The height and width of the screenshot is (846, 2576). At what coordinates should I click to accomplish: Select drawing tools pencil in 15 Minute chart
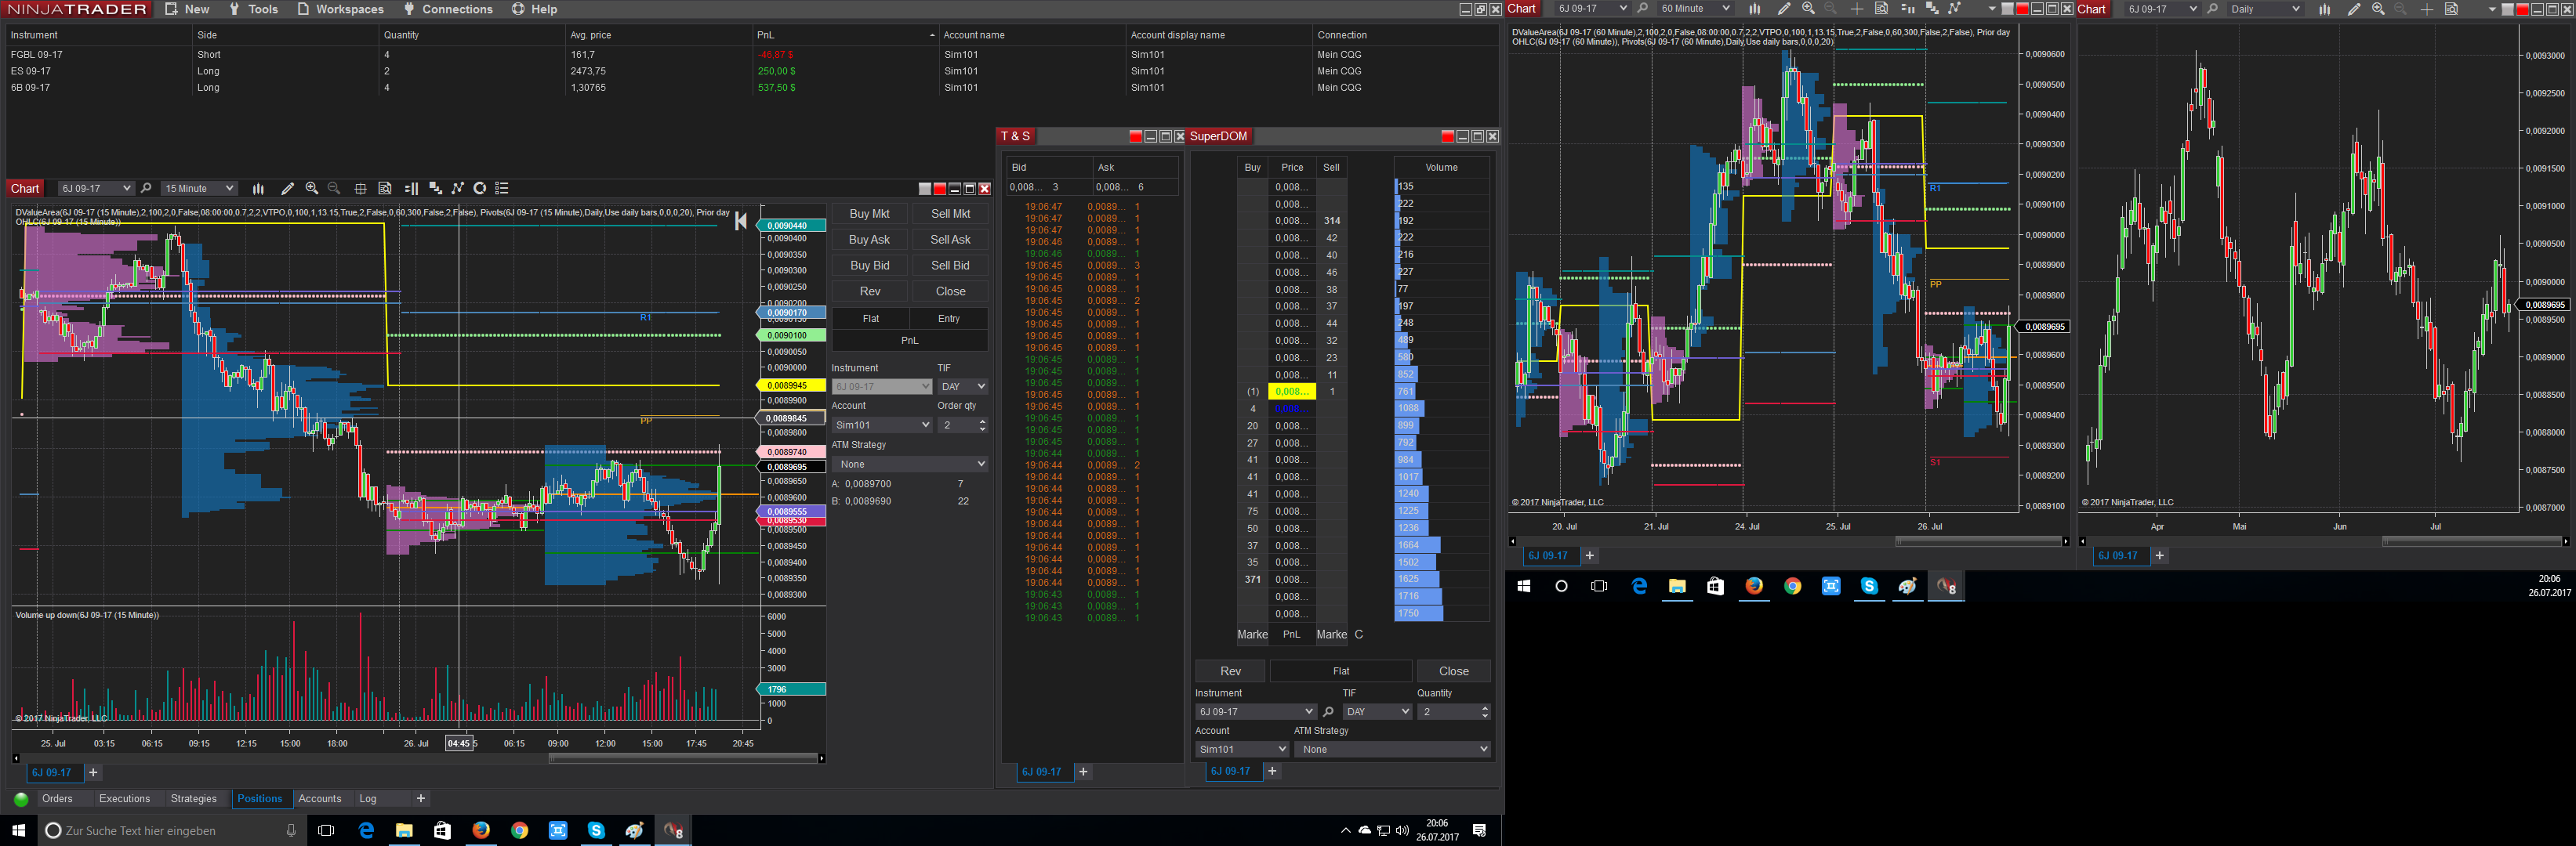tap(287, 188)
